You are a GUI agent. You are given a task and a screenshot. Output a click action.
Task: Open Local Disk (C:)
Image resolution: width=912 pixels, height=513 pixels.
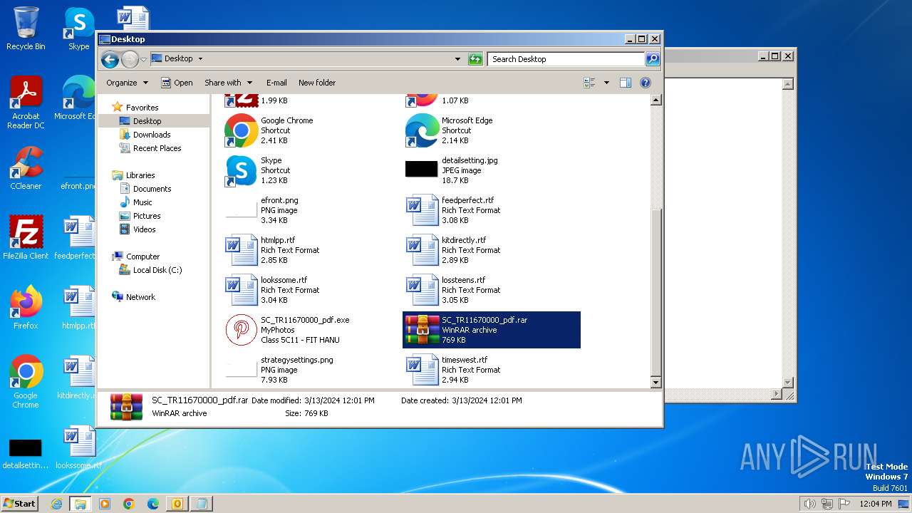point(157,270)
